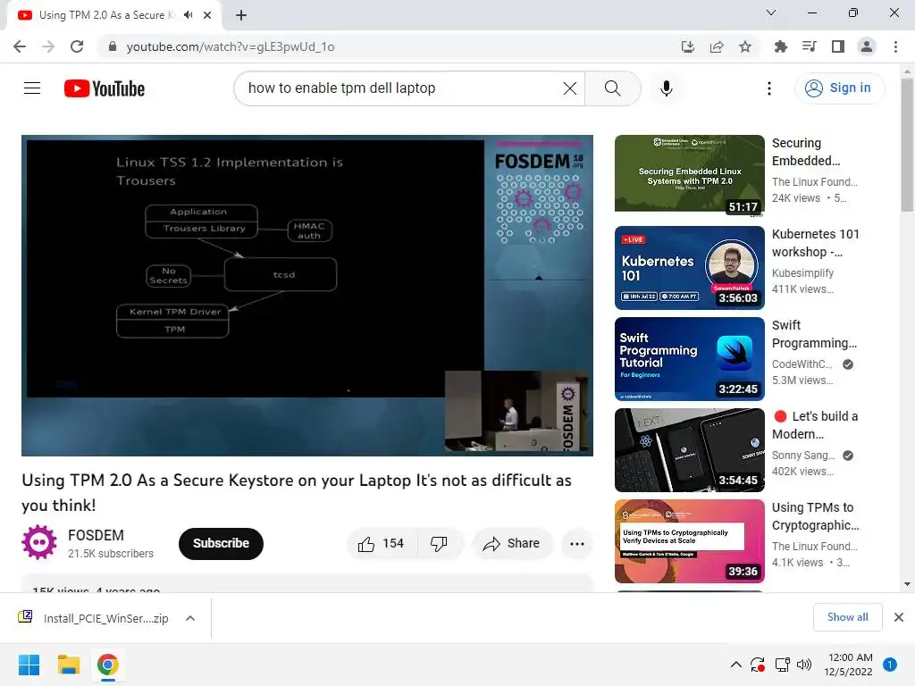Open more actions menu beside Share
Viewport: 915px width, 686px height.
(577, 544)
